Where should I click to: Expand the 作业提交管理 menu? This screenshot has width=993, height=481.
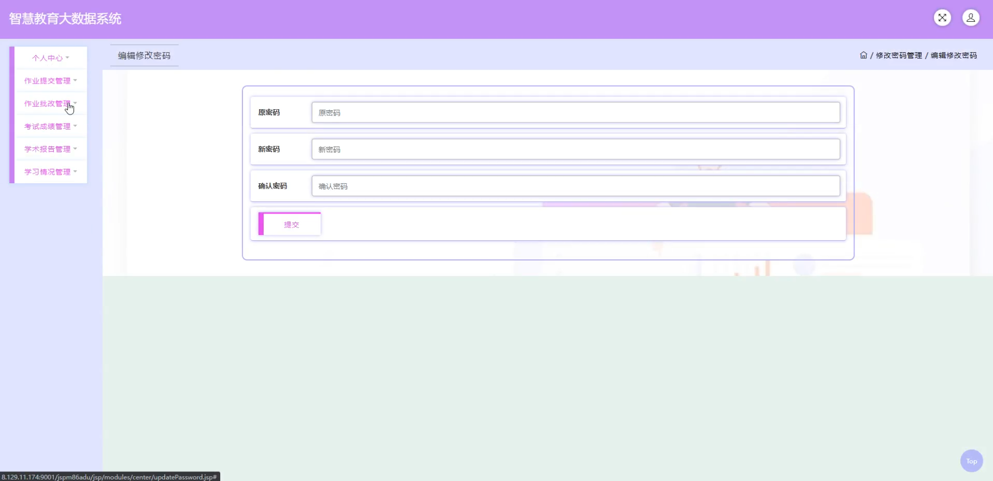point(51,80)
